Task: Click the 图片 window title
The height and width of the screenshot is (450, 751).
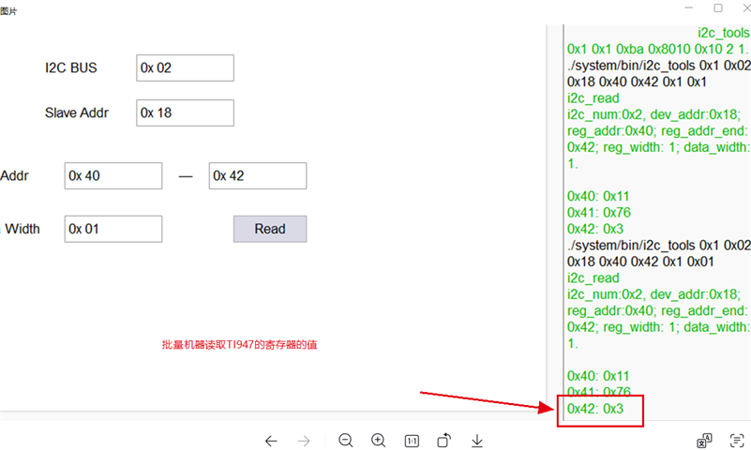Action: [8, 11]
